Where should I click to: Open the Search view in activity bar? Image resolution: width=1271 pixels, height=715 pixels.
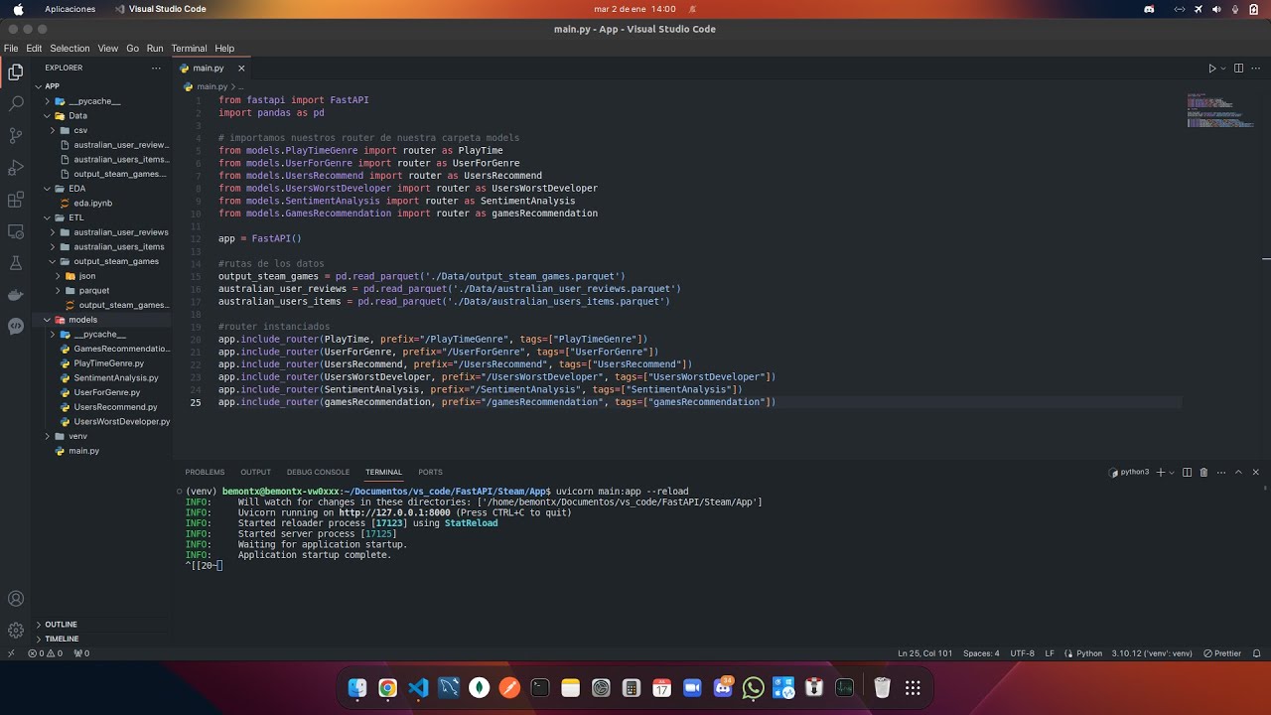coord(16,103)
